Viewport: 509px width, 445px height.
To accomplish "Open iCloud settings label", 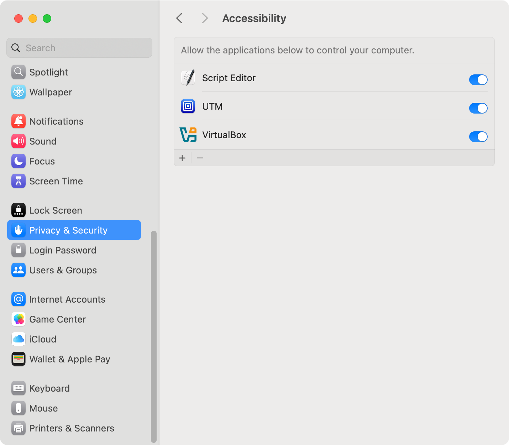I will click(x=43, y=339).
